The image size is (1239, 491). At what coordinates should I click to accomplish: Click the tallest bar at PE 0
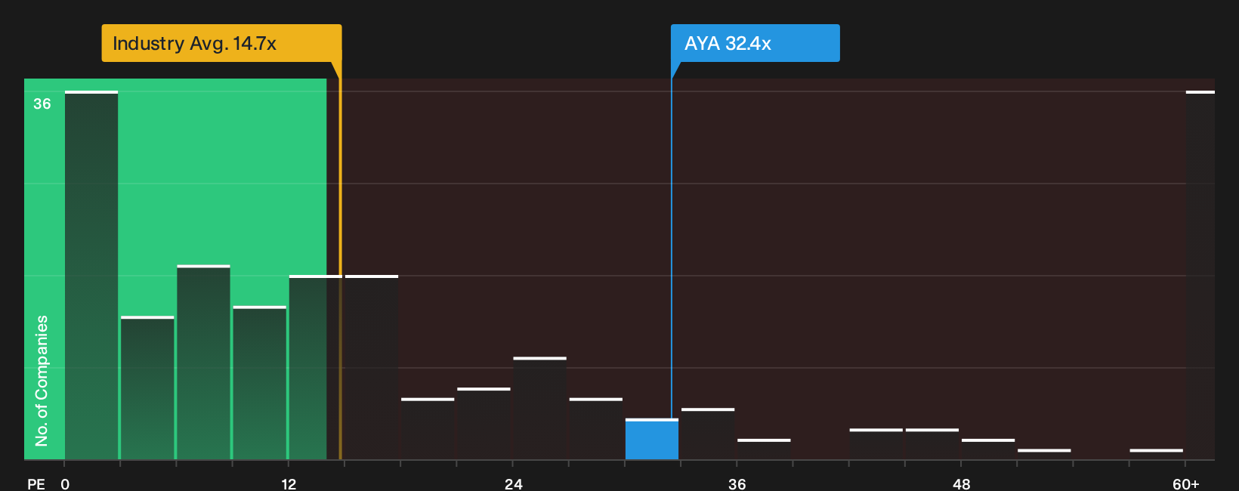coord(91,275)
